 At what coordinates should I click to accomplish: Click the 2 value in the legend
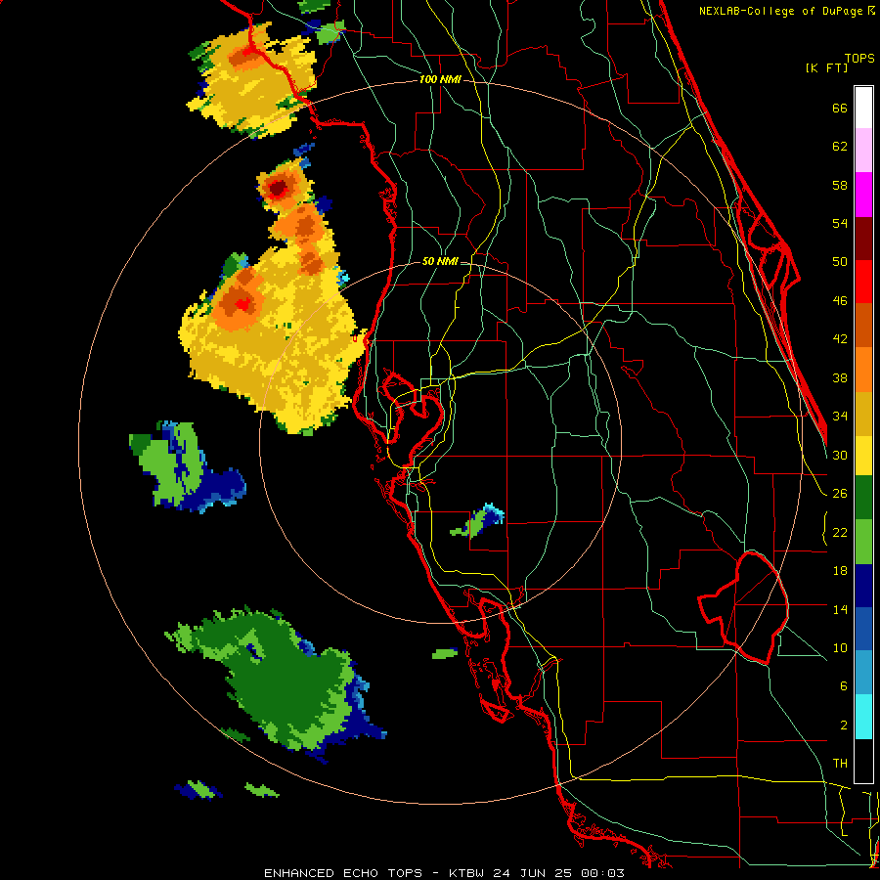point(843,726)
